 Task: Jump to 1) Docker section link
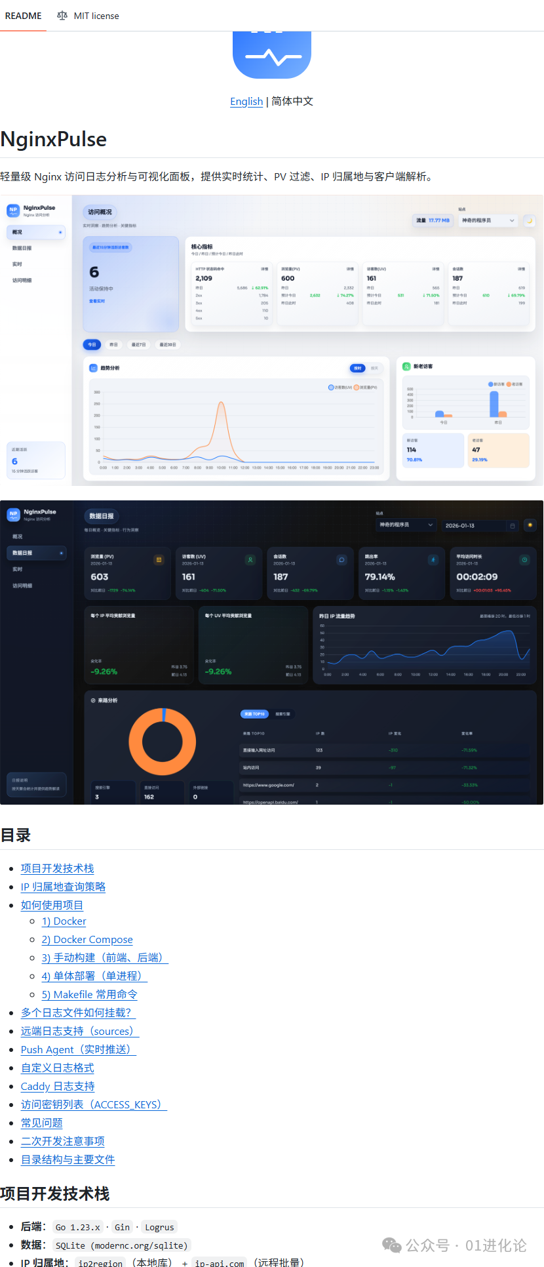coord(64,921)
